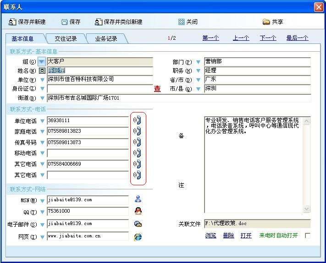Click the 关闭 toolbar icon
The image size is (326, 263).
point(181,22)
